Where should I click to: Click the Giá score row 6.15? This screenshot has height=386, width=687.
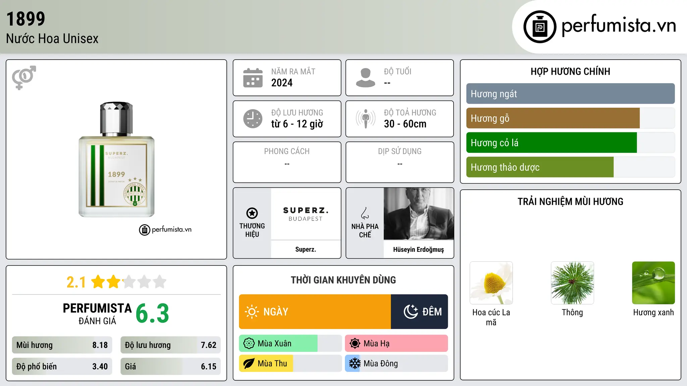point(170,367)
